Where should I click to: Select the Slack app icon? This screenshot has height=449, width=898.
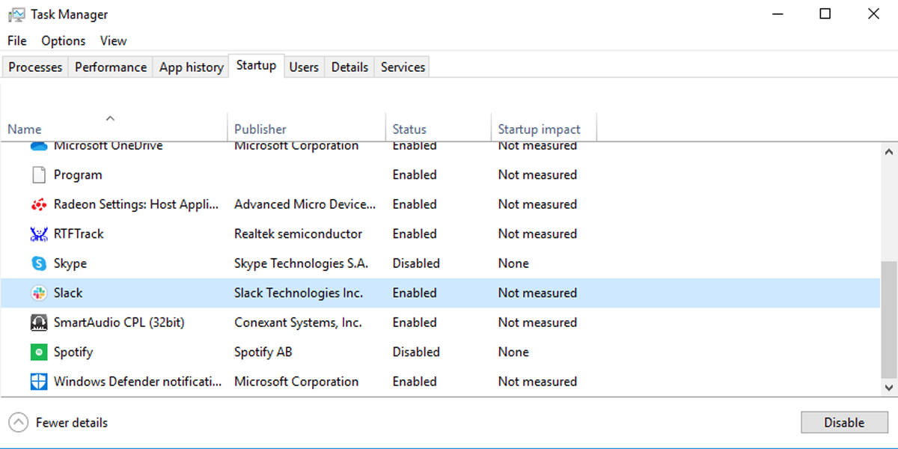(39, 293)
